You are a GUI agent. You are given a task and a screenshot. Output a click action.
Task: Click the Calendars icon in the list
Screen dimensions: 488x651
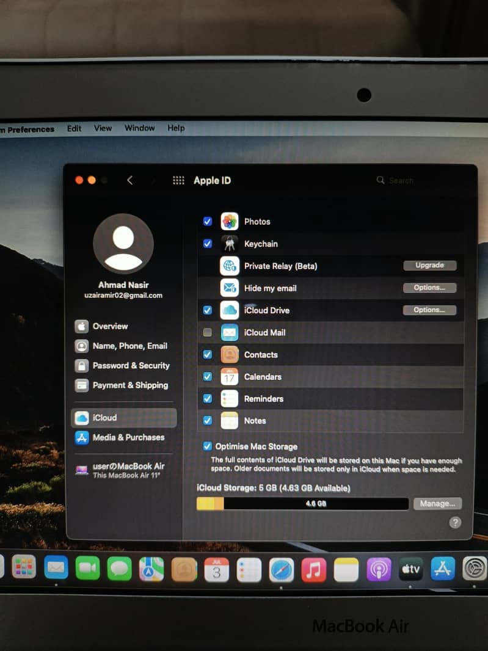[229, 376]
